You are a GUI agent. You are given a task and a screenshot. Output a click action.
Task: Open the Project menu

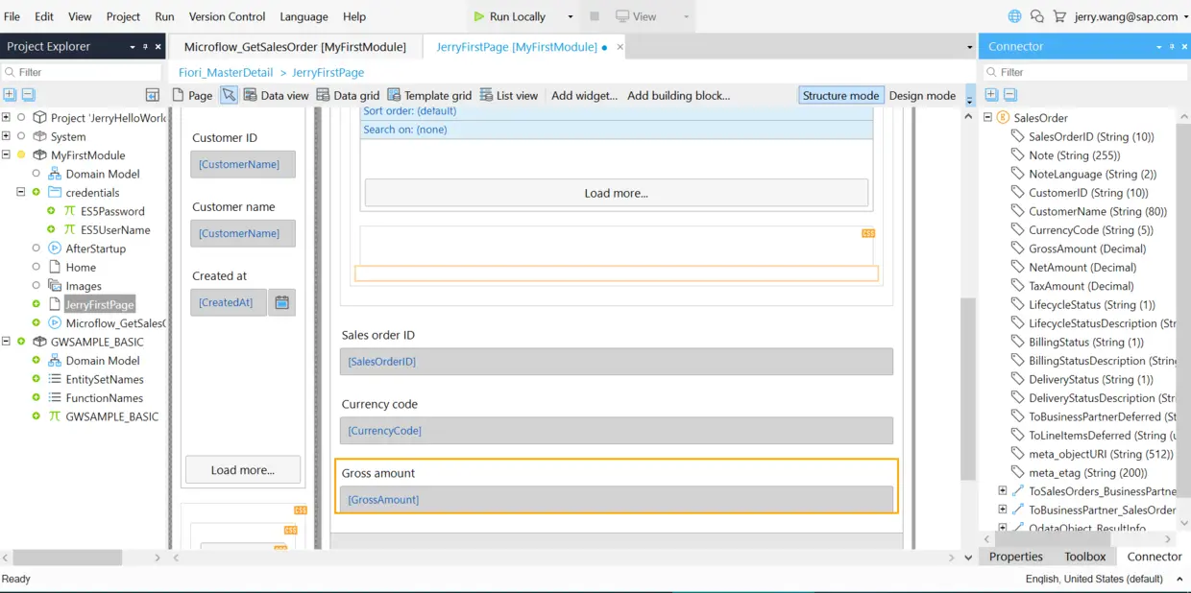click(123, 16)
